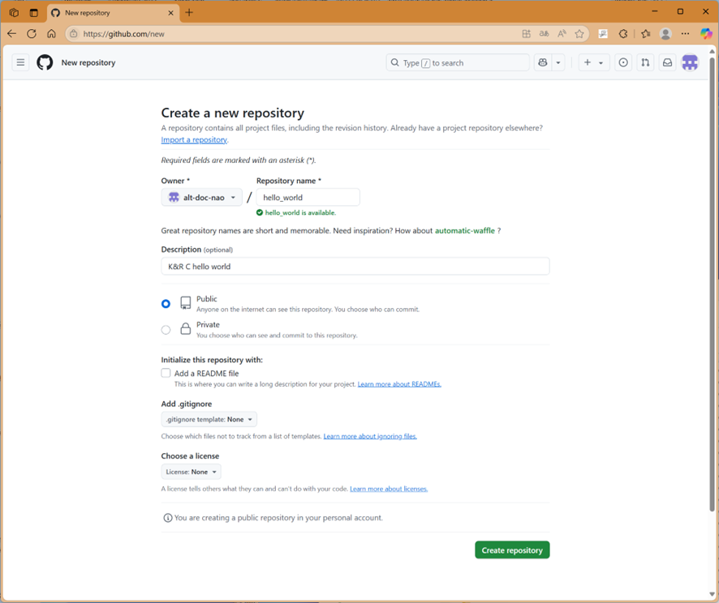This screenshot has height=603, width=719.
Task: Open the Issues icon in header
Action: pyautogui.click(x=623, y=62)
